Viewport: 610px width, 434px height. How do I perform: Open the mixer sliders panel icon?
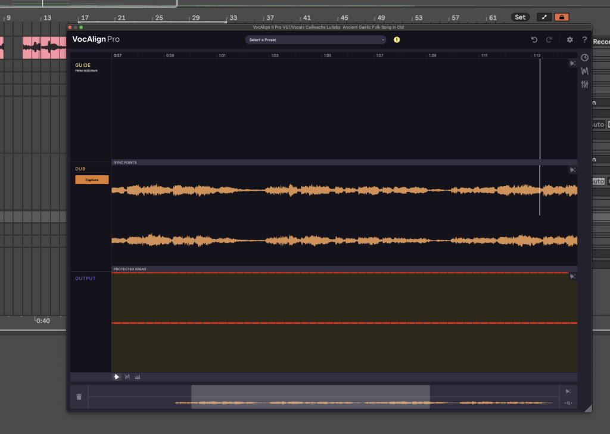pos(584,84)
